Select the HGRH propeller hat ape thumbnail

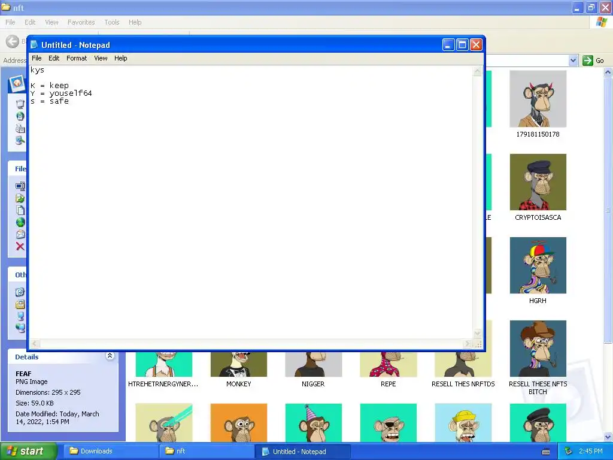(x=538, y=265)
